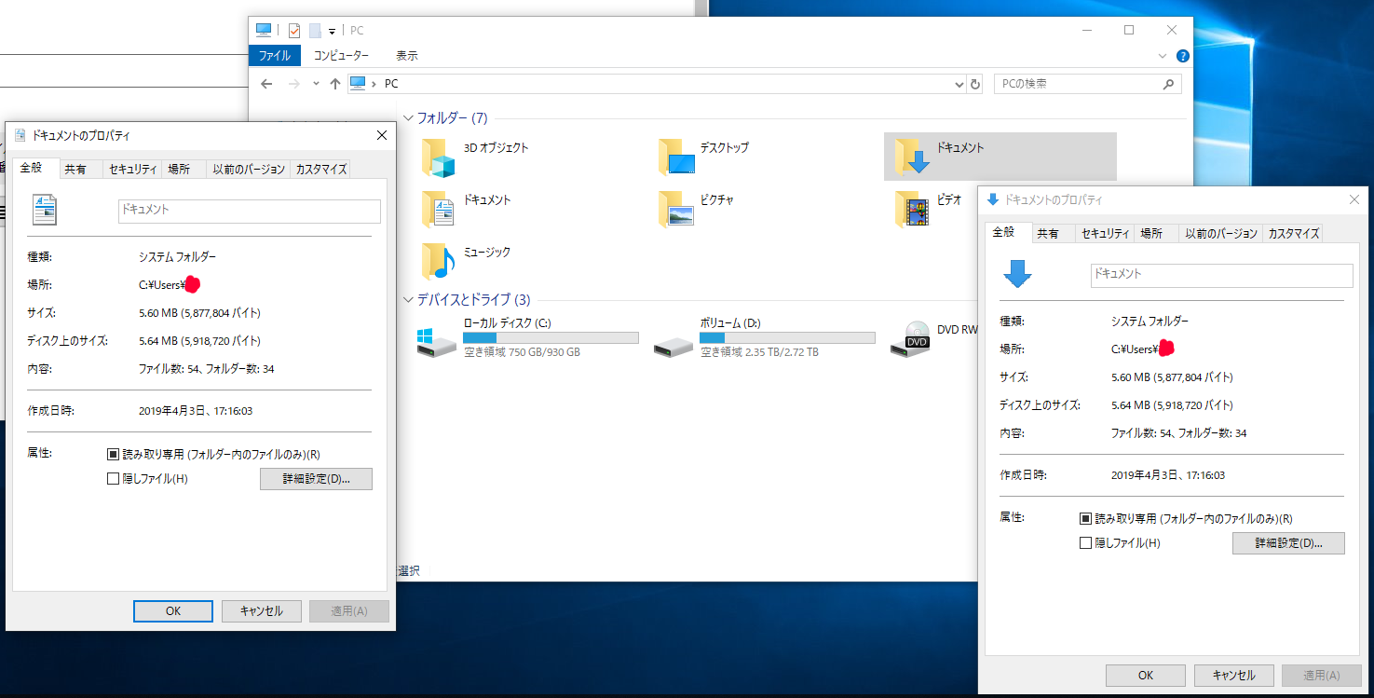1374x698 pixels.
Task: Collapse the フォルダー (7) group
Action: [x=408, y=118]
